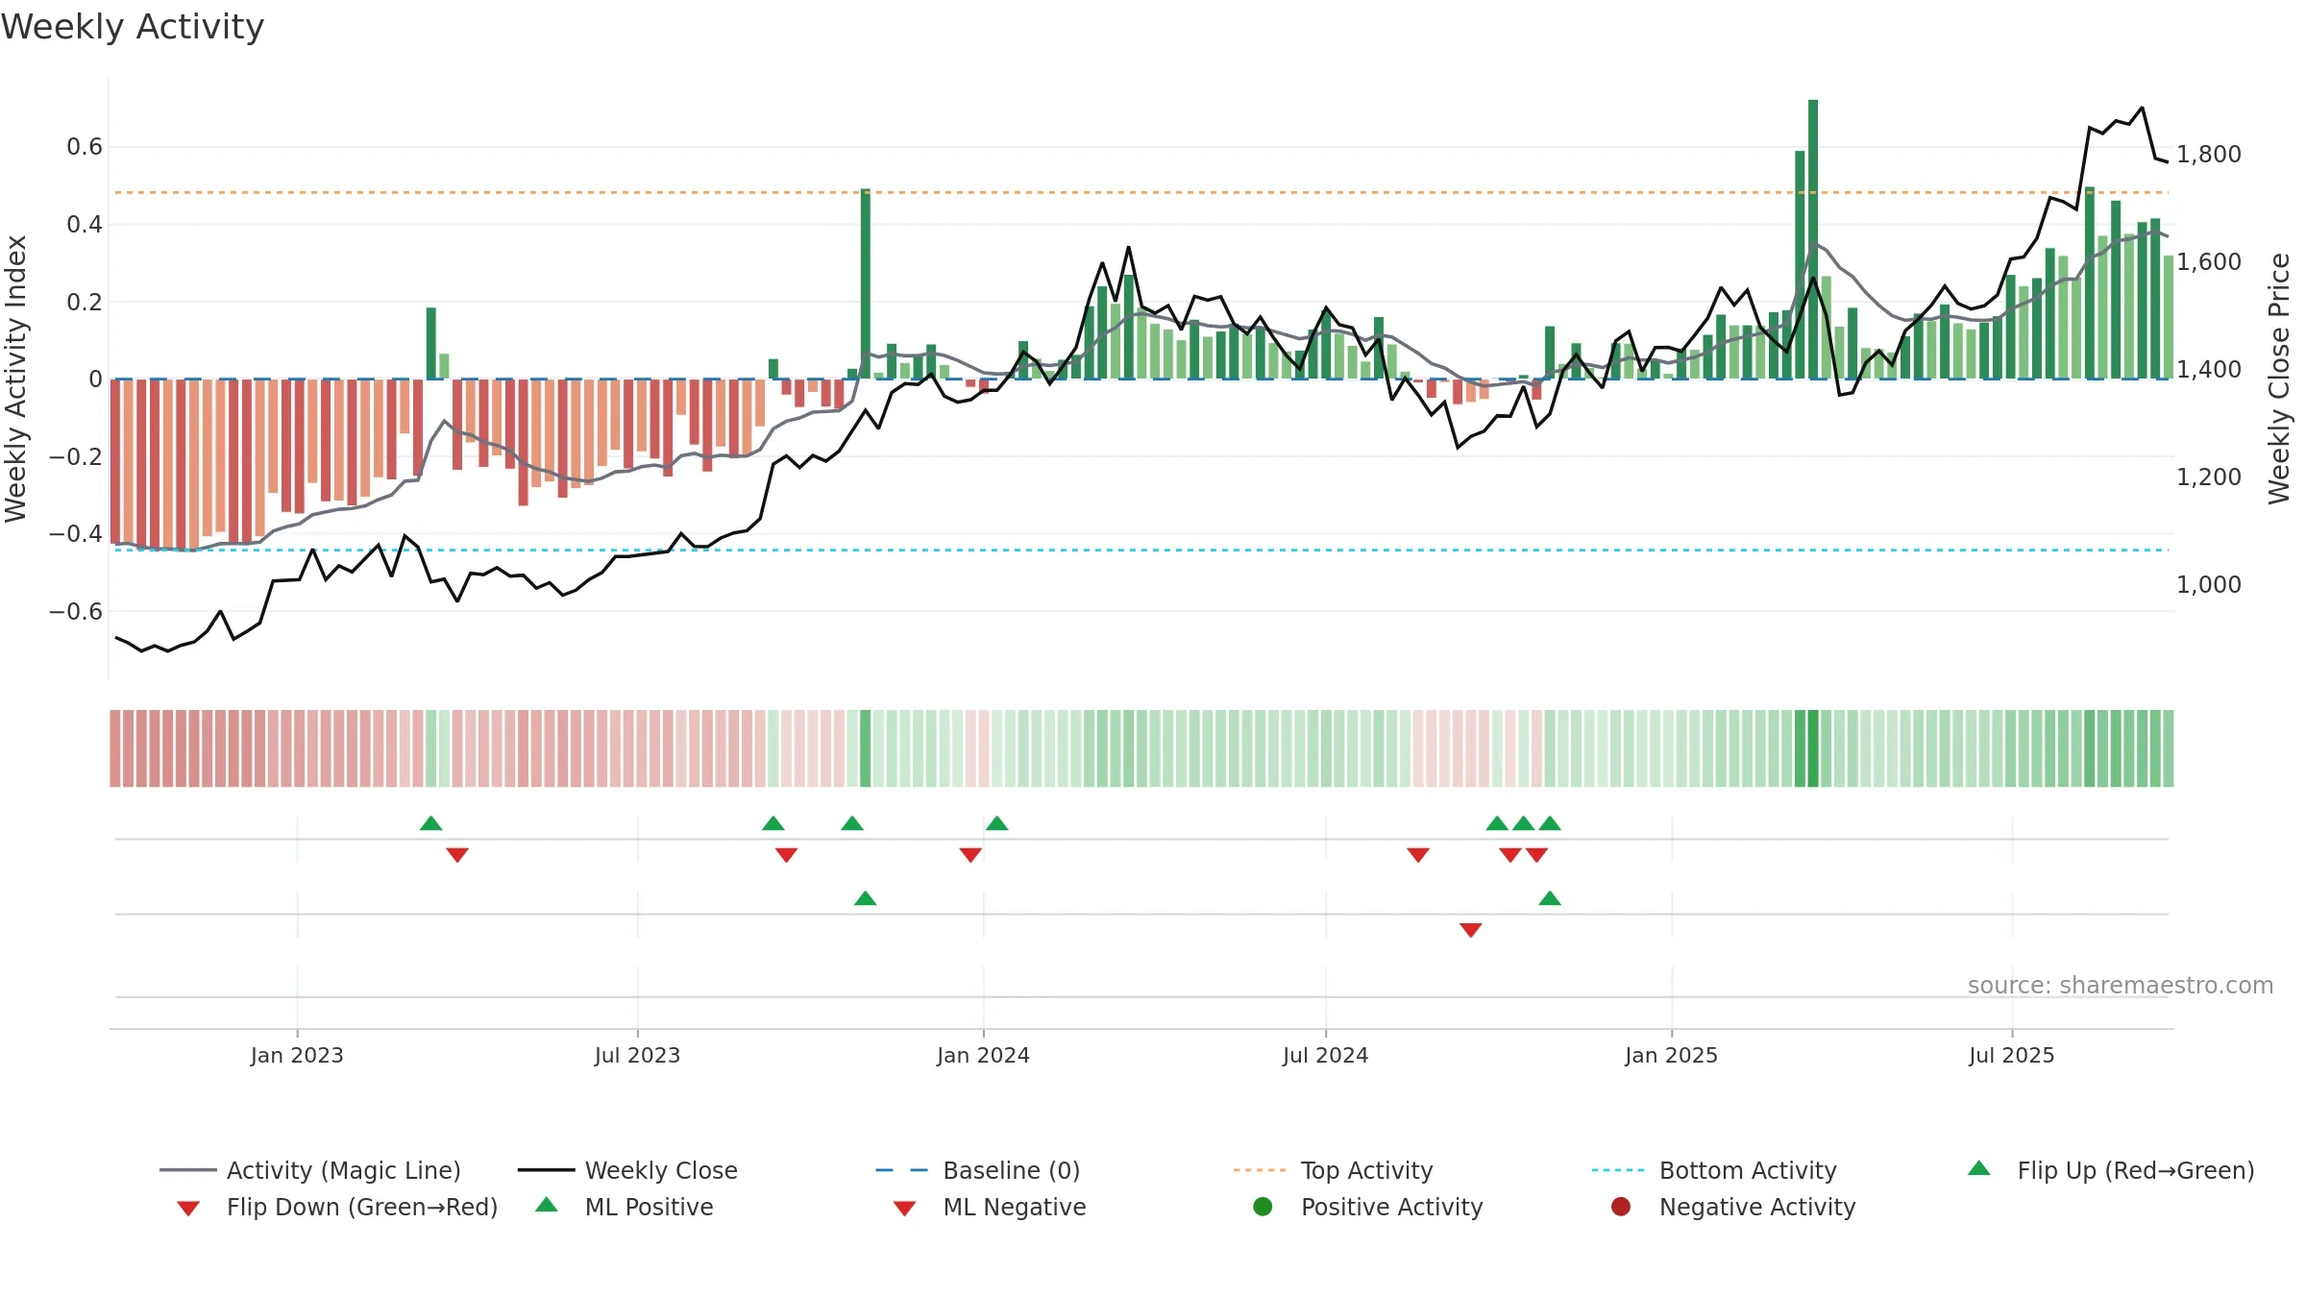Click the 1,800 price axis tick label
This screenshot has height=1297, width=2306.
coord(2208,154)
